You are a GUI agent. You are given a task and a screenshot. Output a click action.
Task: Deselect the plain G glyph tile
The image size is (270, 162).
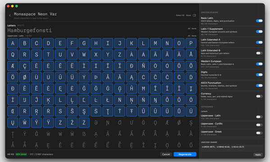[x=84, y=43]
